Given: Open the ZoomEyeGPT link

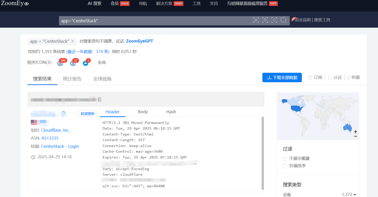Looking at the screenshot, I should tap(139, 41).
